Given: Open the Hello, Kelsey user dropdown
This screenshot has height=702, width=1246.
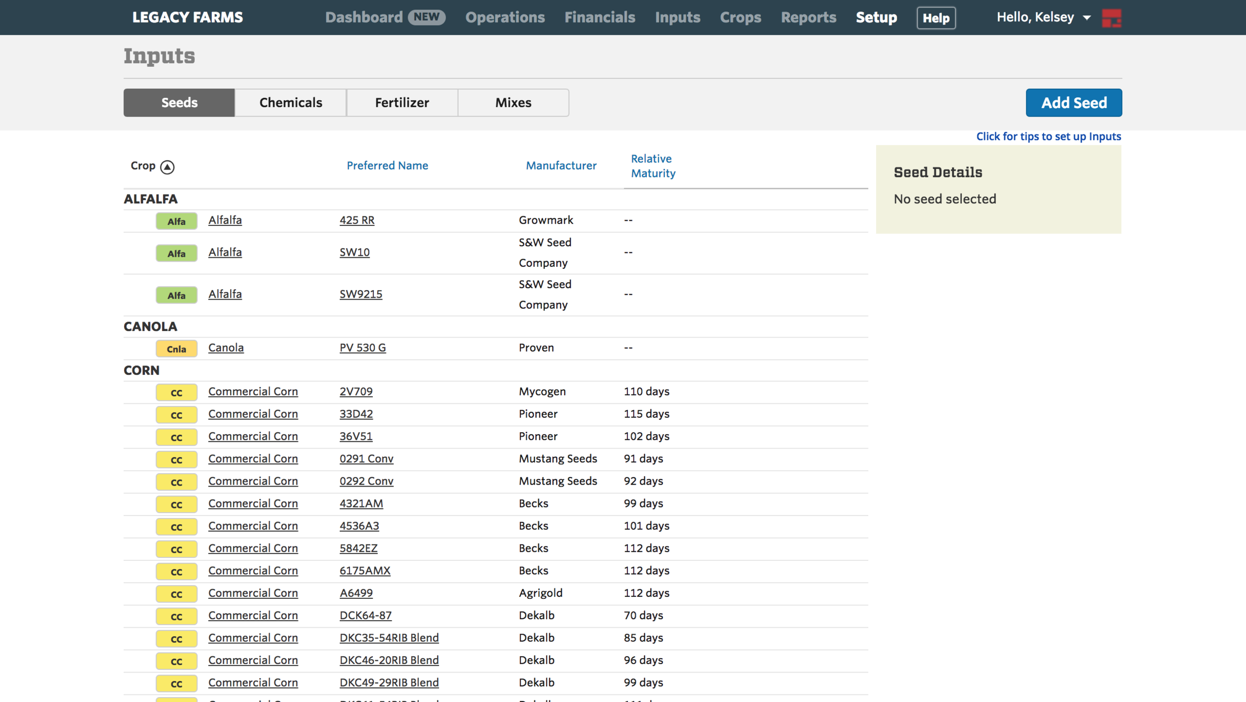Looking at the screenshot, I should point(1044,17).
